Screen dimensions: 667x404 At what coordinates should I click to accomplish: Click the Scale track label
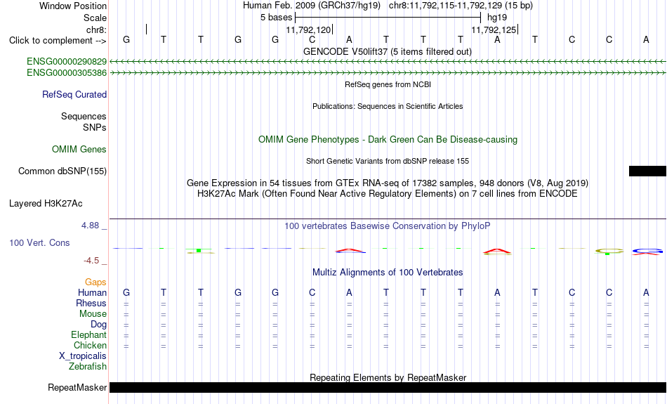coord(95,18)
